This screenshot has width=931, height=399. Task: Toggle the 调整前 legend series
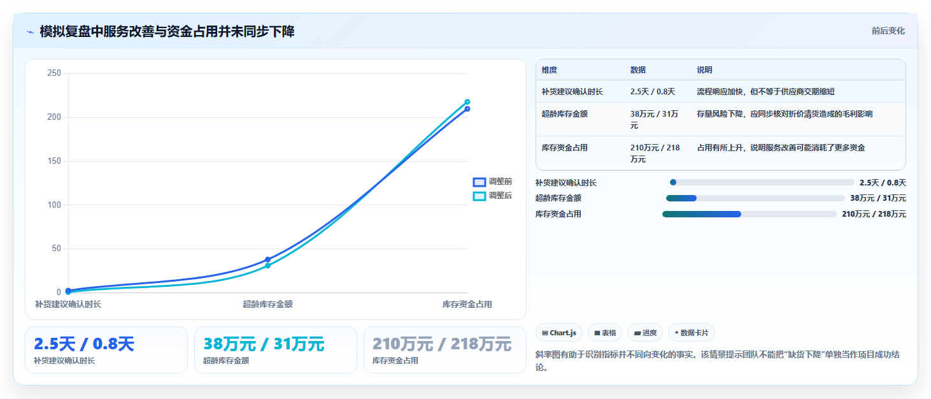(492, 182)
